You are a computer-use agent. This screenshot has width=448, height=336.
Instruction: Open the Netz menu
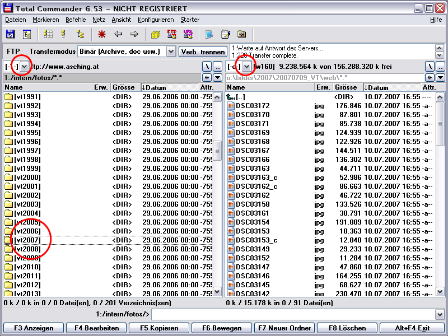(99, 20)
